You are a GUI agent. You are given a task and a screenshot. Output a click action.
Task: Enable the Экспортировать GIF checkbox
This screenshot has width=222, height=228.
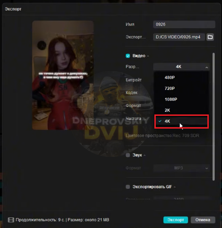click(128, 187)
